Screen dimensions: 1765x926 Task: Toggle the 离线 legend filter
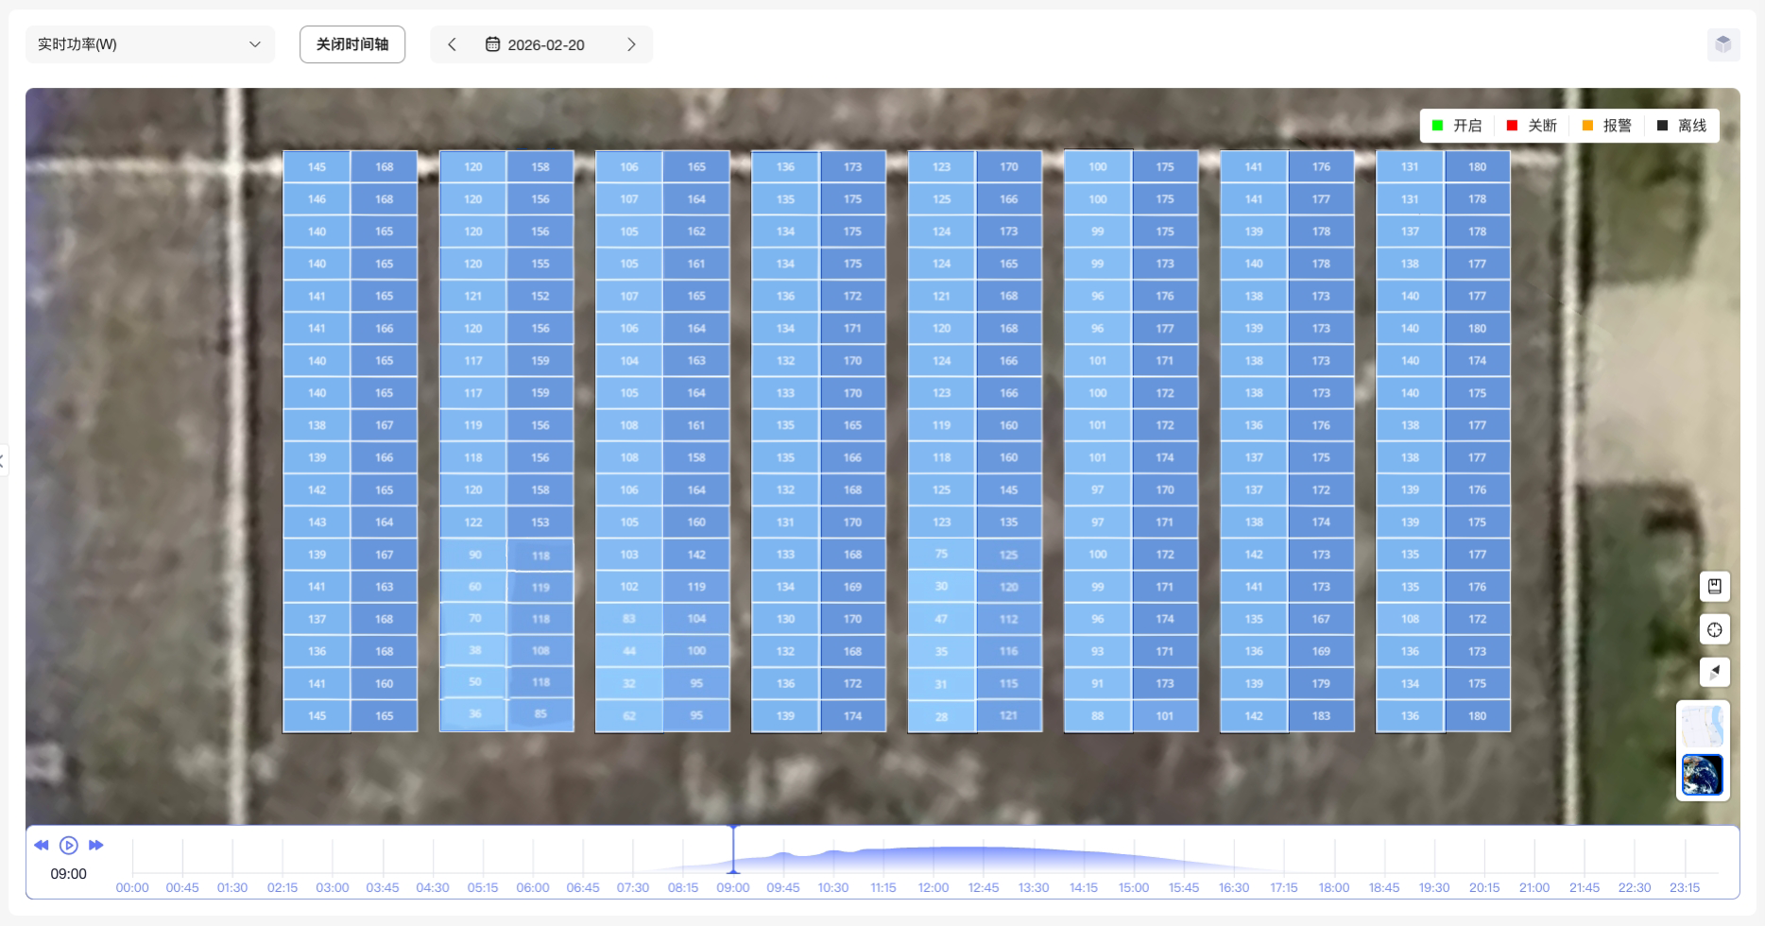tap(1681, 126)
